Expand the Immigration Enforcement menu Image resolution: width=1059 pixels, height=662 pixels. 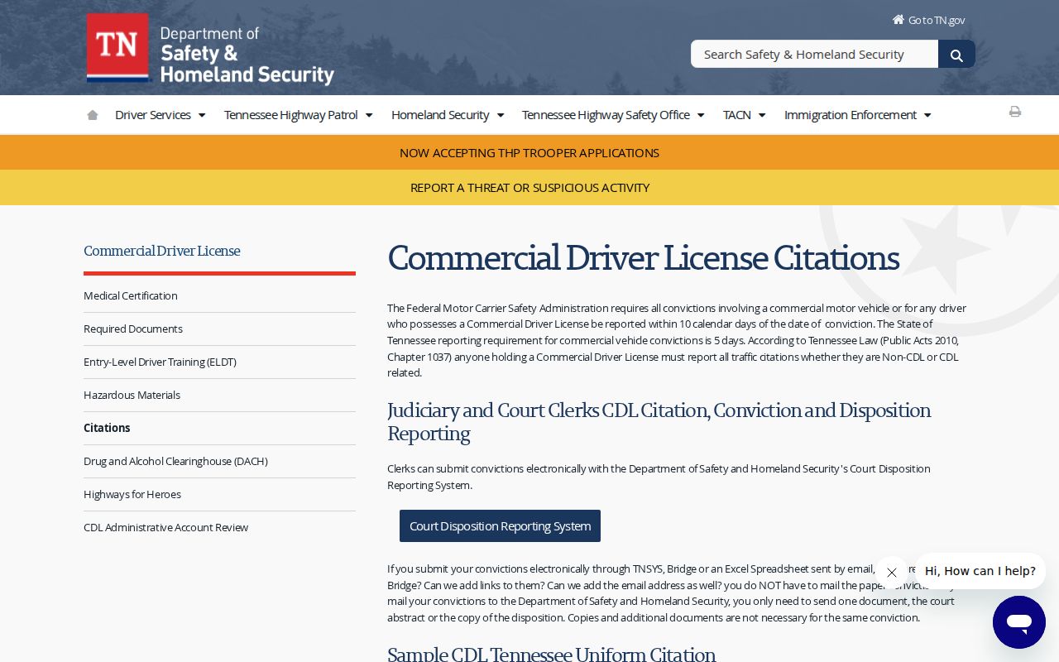pyautogui.click(x=858, y=115)
